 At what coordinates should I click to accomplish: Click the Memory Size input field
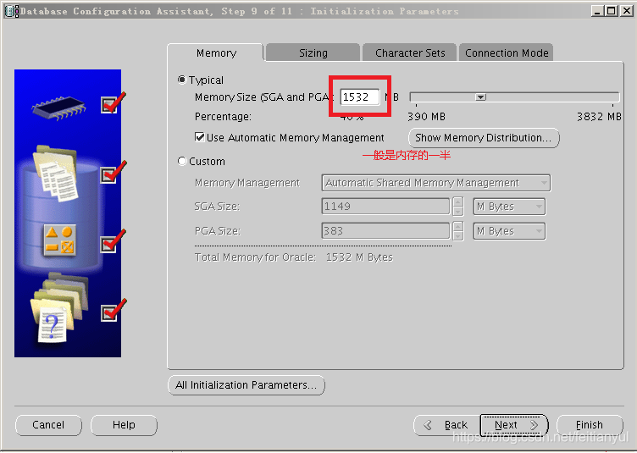pyautogui.click(x=359, y=97)
